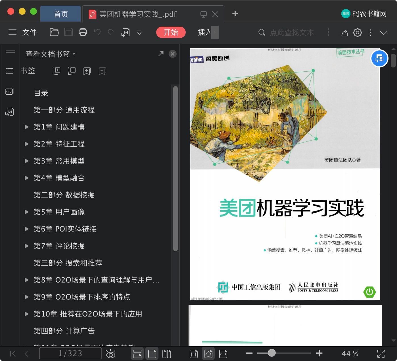
Task: Open the bookmarks list sidebar icon
Action: (x=10, y=71)
